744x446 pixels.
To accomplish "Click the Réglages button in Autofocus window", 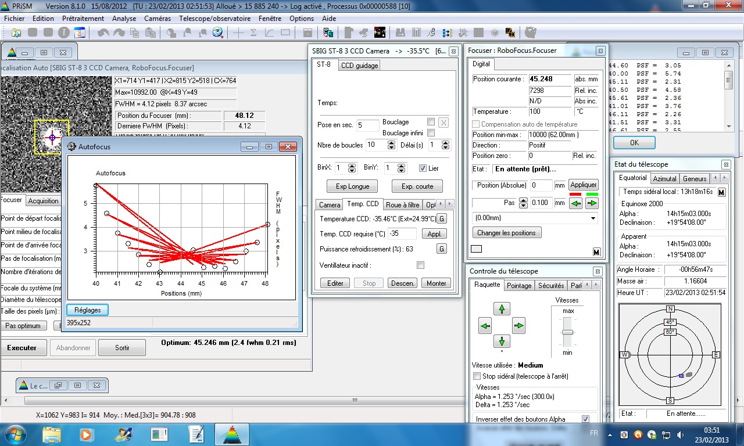I will (87, 310).
